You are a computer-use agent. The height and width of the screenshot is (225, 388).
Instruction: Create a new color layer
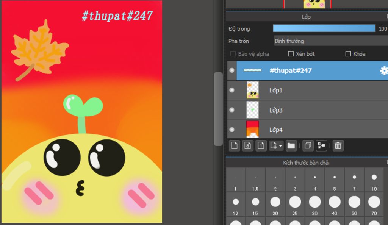pyautogui.click(x=234, y=145)
